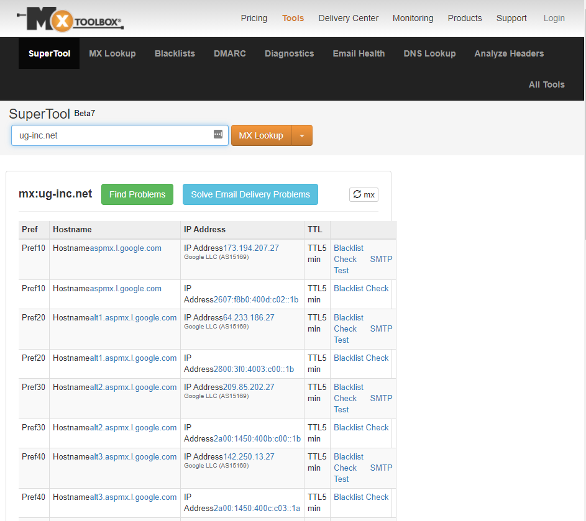586x521 pixels.
Task: Click IP address 173.194.207.27
Action: click(251, 248)
